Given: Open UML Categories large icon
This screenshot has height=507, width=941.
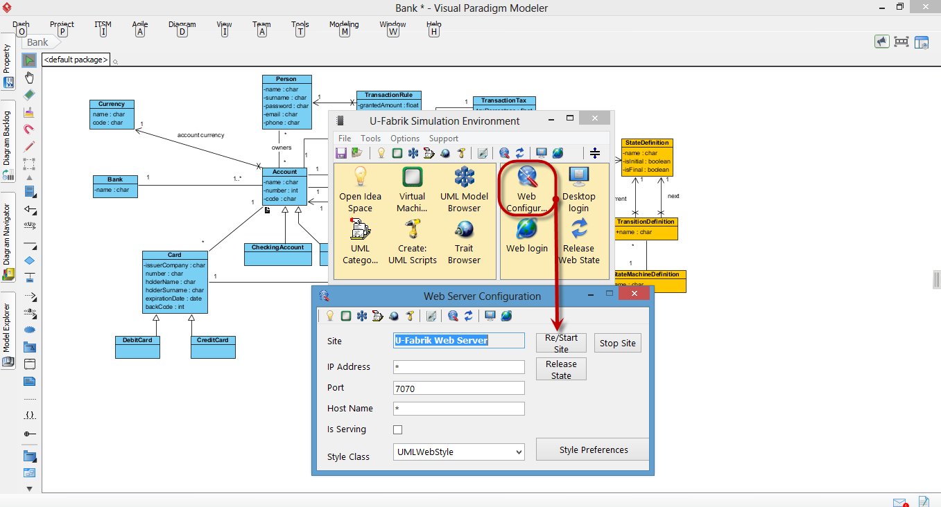Looking at the screenshot, I should pyautogui.click(x=360, y=242).
